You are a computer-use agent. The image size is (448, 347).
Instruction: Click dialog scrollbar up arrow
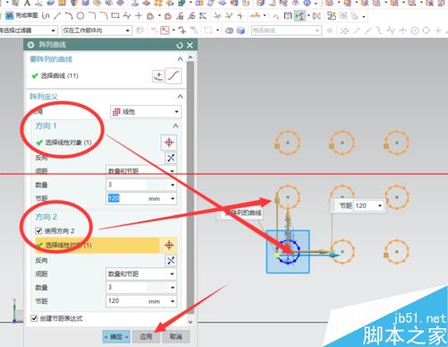[x=190, y=57]
